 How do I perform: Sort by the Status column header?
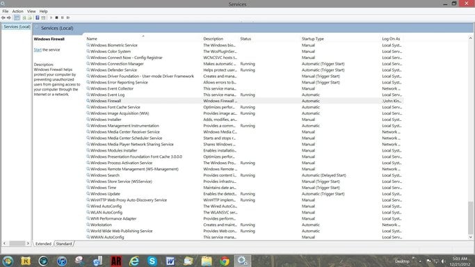click(x=245, y=39)
